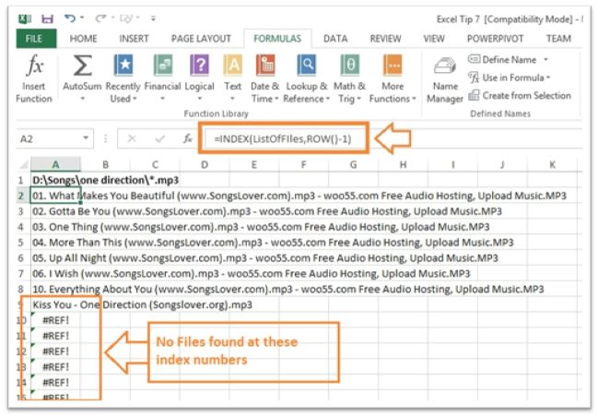
Task: Select column D header
Action: [205, 165]
